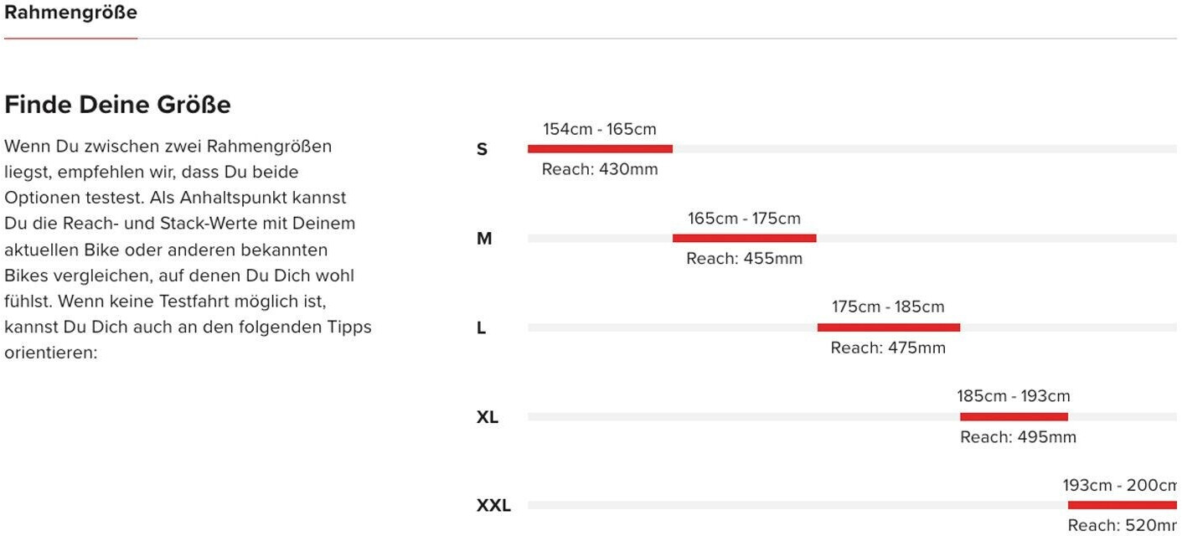Click the 154cm - 165cm height range
The width and height of the screenshot is (1182, 536).
[x=600, y=129]
